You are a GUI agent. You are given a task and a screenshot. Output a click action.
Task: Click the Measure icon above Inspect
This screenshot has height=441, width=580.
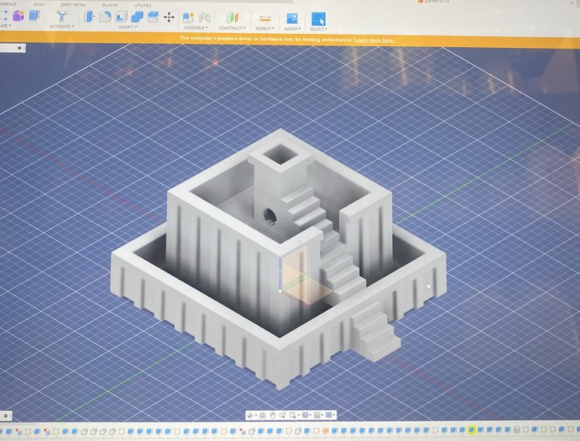tap(265, 18)
